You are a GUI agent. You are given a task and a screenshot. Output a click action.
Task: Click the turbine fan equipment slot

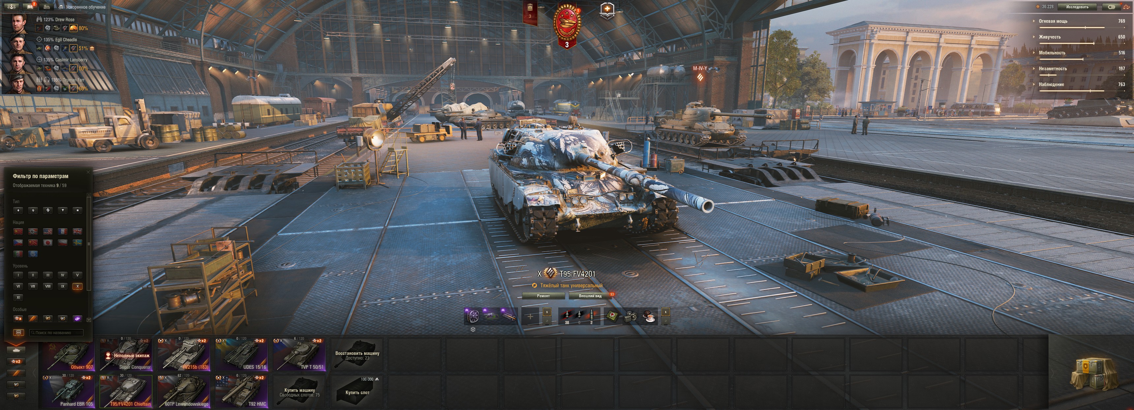[x=473, y=316]
